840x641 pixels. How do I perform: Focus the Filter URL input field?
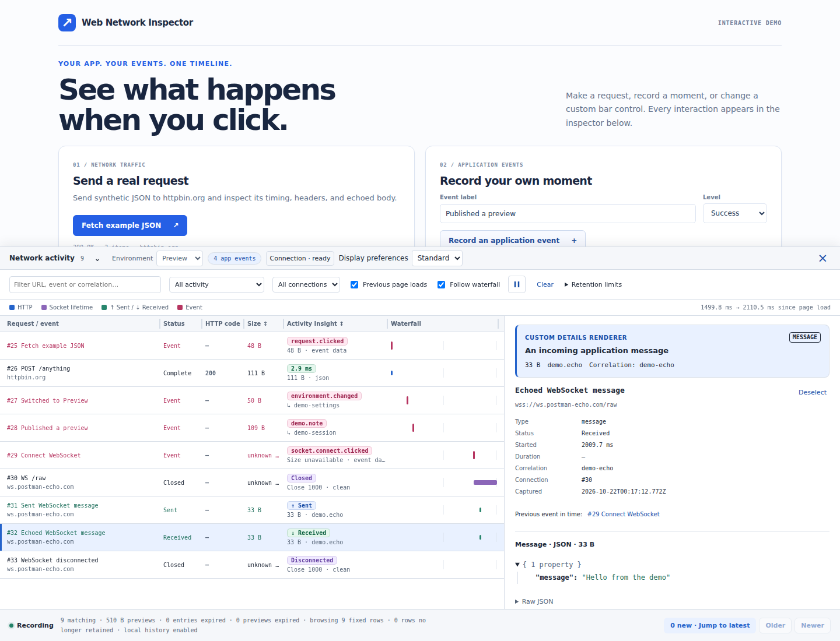(x=85, y=284)
